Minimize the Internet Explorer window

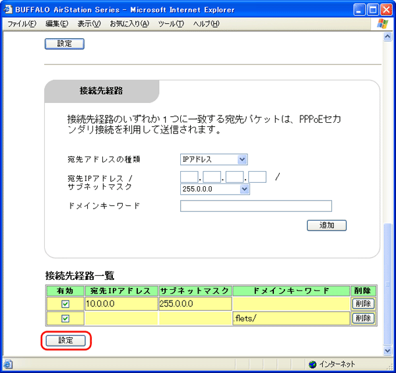[x=359, y=10]
